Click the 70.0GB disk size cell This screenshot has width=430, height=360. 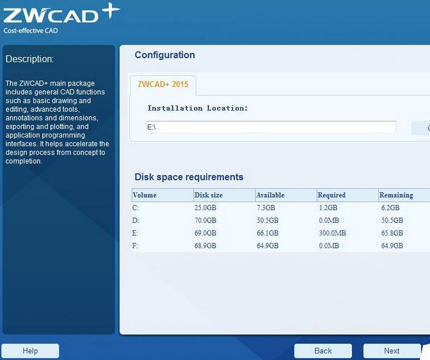click(206, 220)
